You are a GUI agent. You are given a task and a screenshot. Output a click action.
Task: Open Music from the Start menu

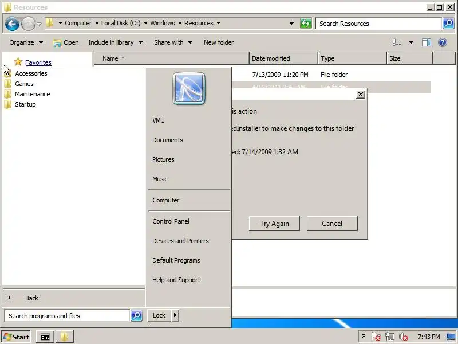pyautogui.click(x=160, y=179)
